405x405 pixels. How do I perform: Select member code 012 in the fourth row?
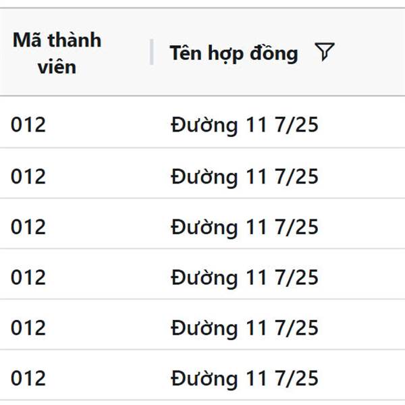[28, 277]
